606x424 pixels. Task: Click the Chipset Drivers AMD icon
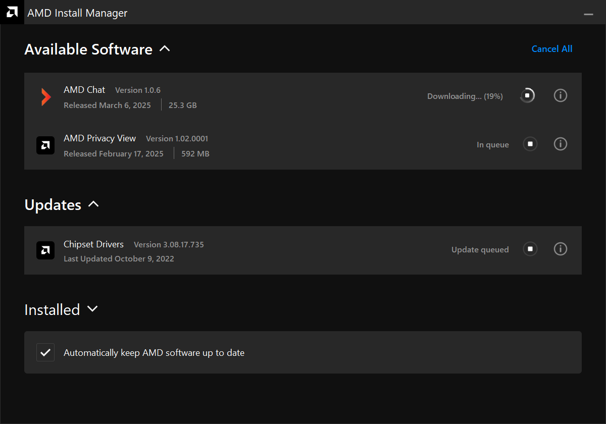45,250
